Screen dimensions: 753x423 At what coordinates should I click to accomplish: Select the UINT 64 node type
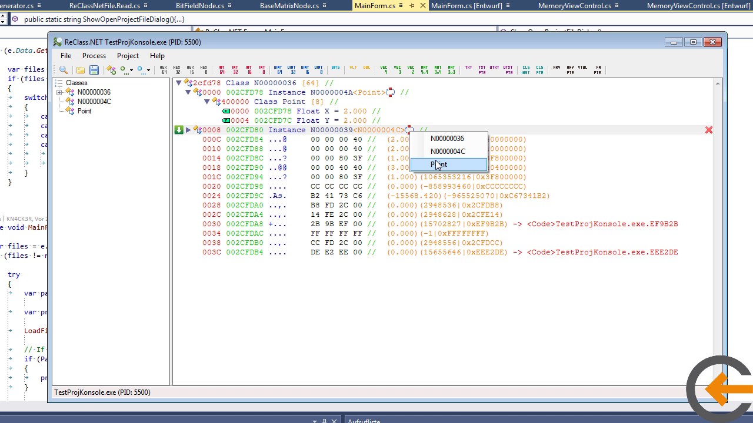278,70
